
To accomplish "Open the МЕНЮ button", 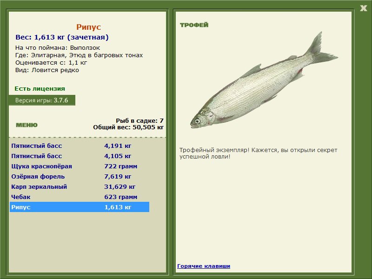I will (27, 125).
